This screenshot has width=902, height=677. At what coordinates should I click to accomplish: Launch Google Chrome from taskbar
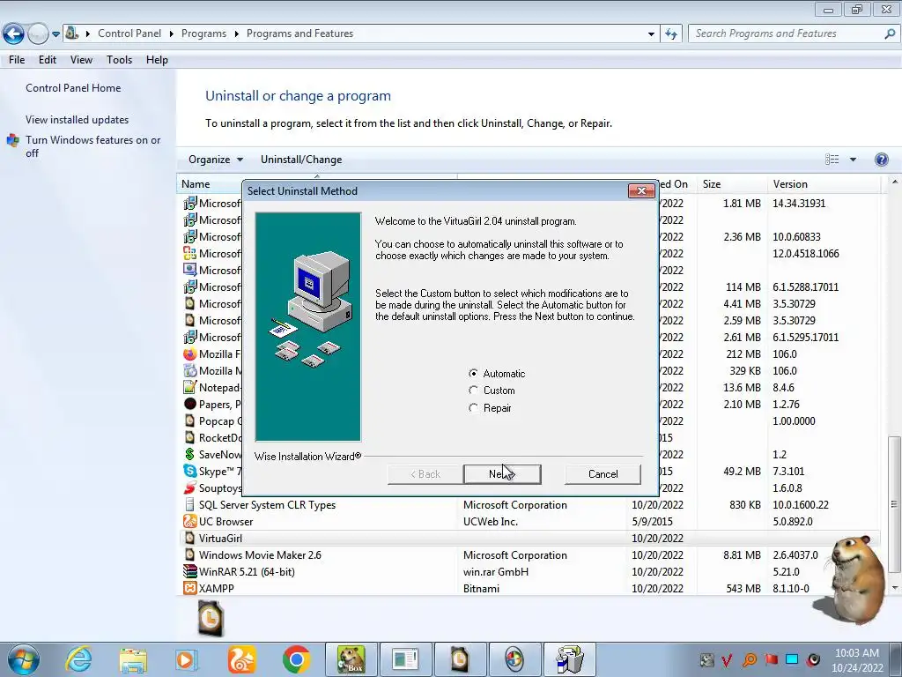296,659
